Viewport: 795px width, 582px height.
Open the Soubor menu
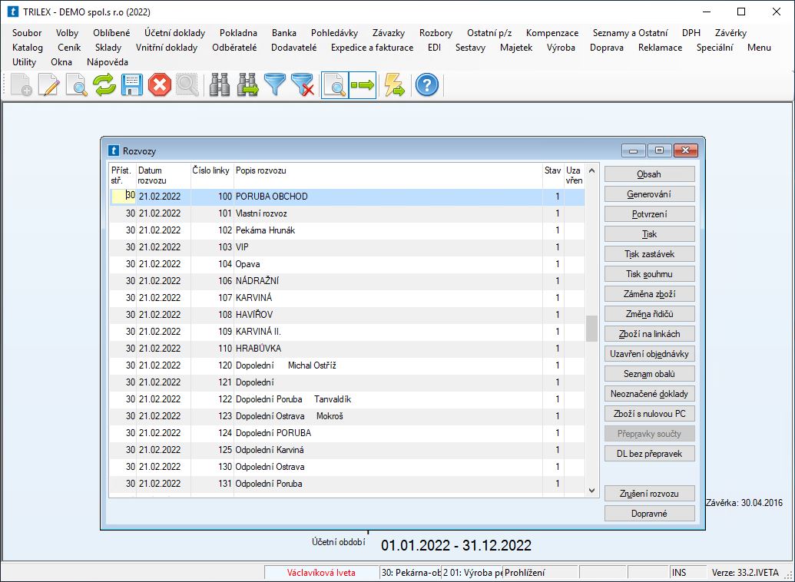(x=27, y=33)
